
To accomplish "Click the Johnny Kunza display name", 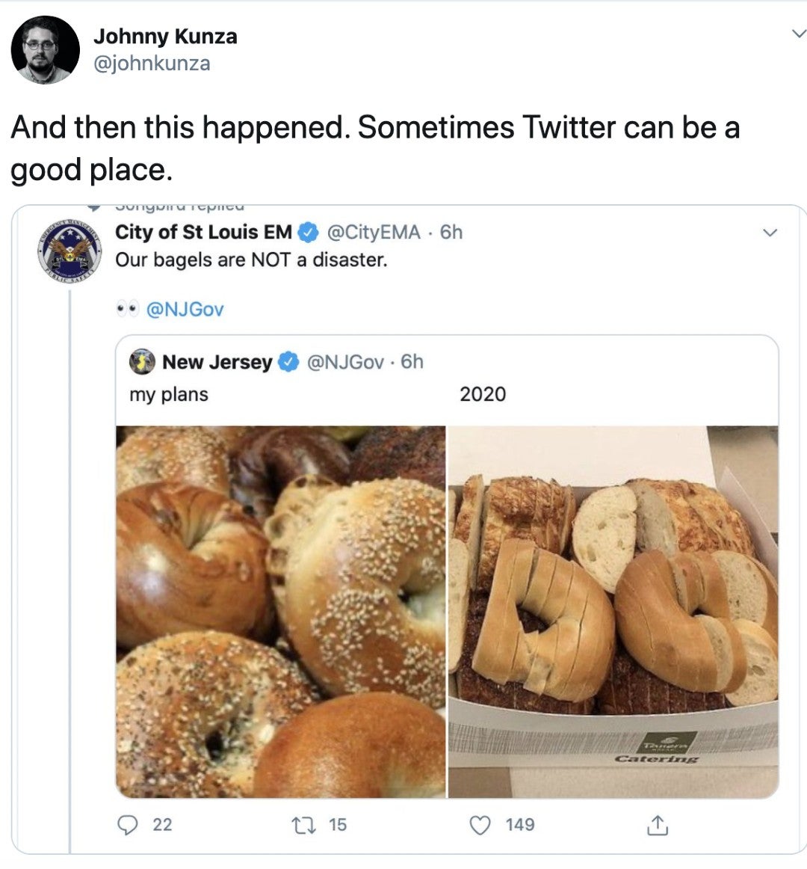I will [165, 37].
